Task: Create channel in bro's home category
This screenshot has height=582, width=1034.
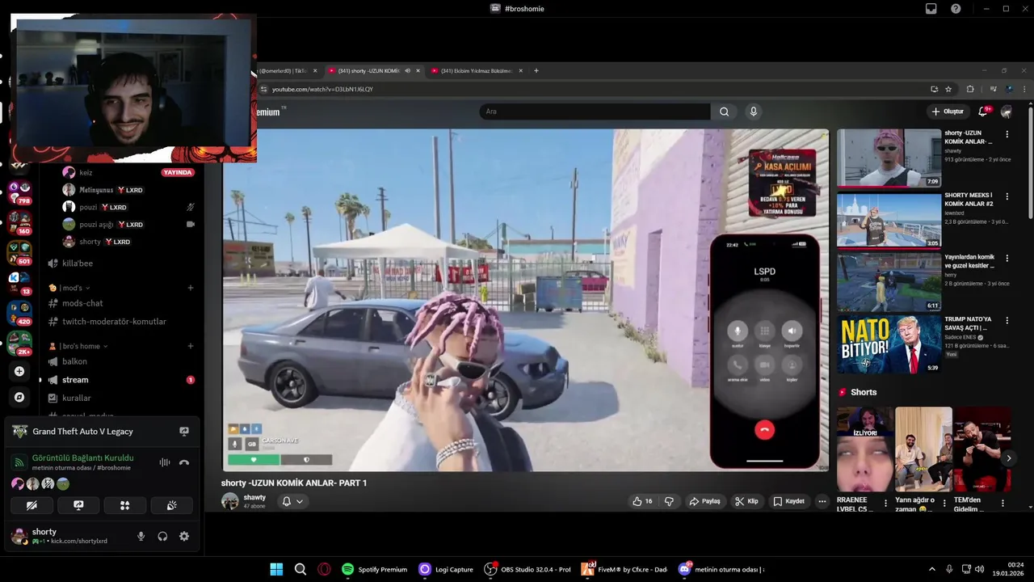Action: [x=191, y=346]
